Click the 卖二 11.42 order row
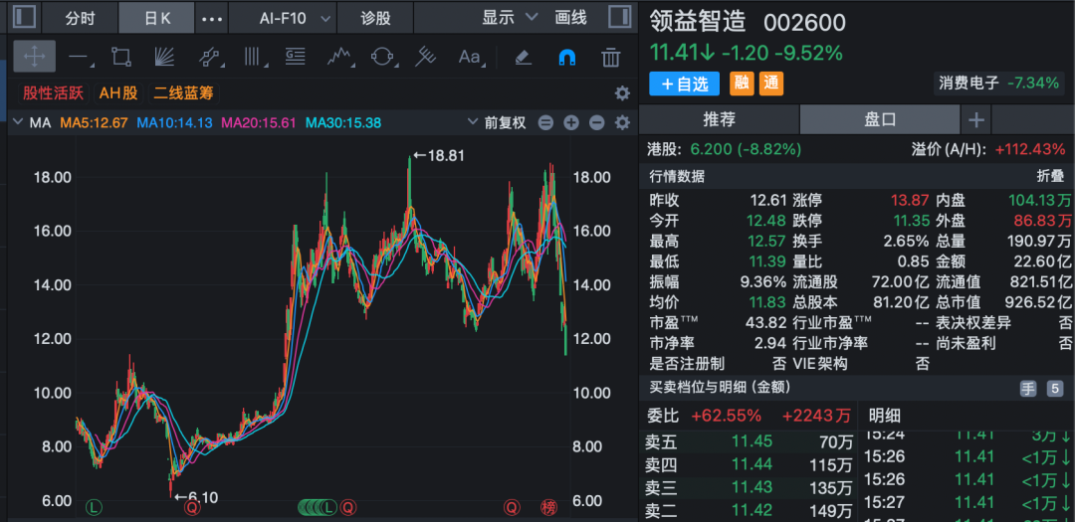 point(748,510)
